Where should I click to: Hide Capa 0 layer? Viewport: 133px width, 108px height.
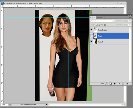[91, 42]
